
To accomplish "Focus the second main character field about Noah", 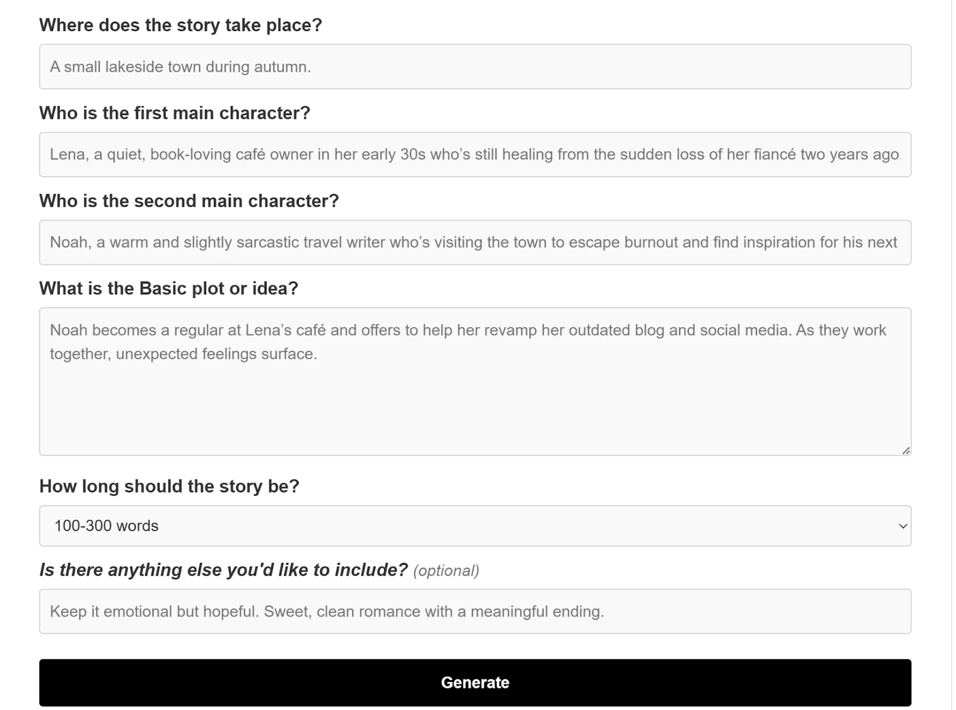I will pyautogui.click(x=475, y=242).
